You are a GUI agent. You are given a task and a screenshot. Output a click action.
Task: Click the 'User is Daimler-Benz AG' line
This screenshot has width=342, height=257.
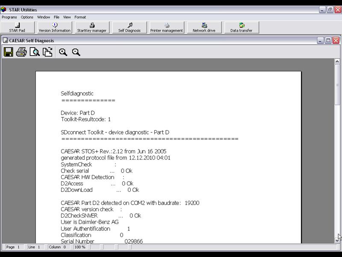(x=90, y=222)
